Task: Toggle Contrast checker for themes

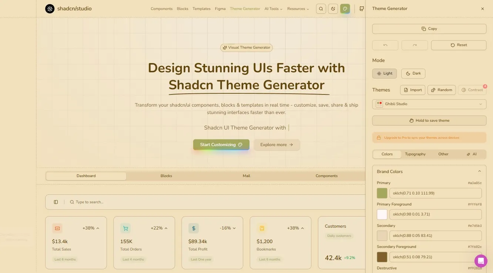Action: tap(472, 90)
